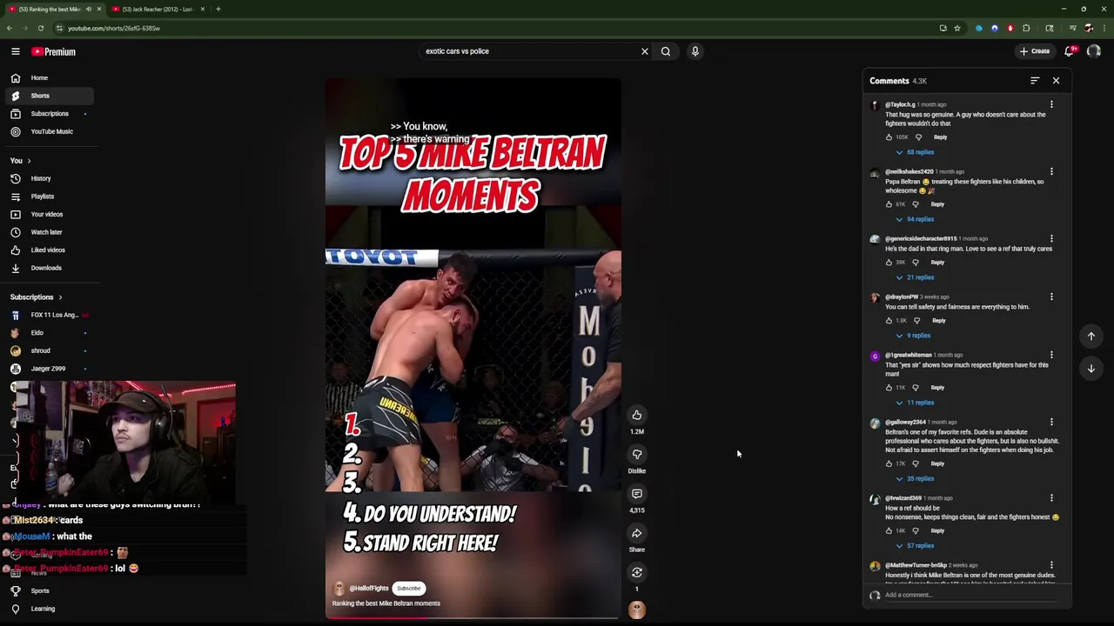
Task: Expand the You section chevron
Action: coord(29,161)
